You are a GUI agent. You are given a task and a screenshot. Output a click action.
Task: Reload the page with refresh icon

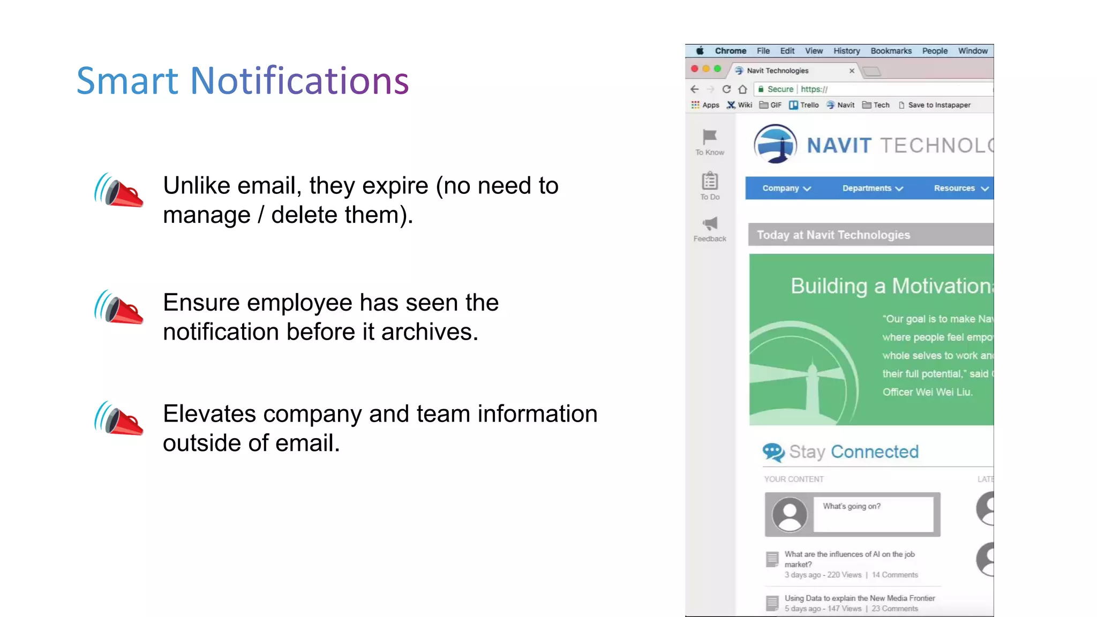726,89
